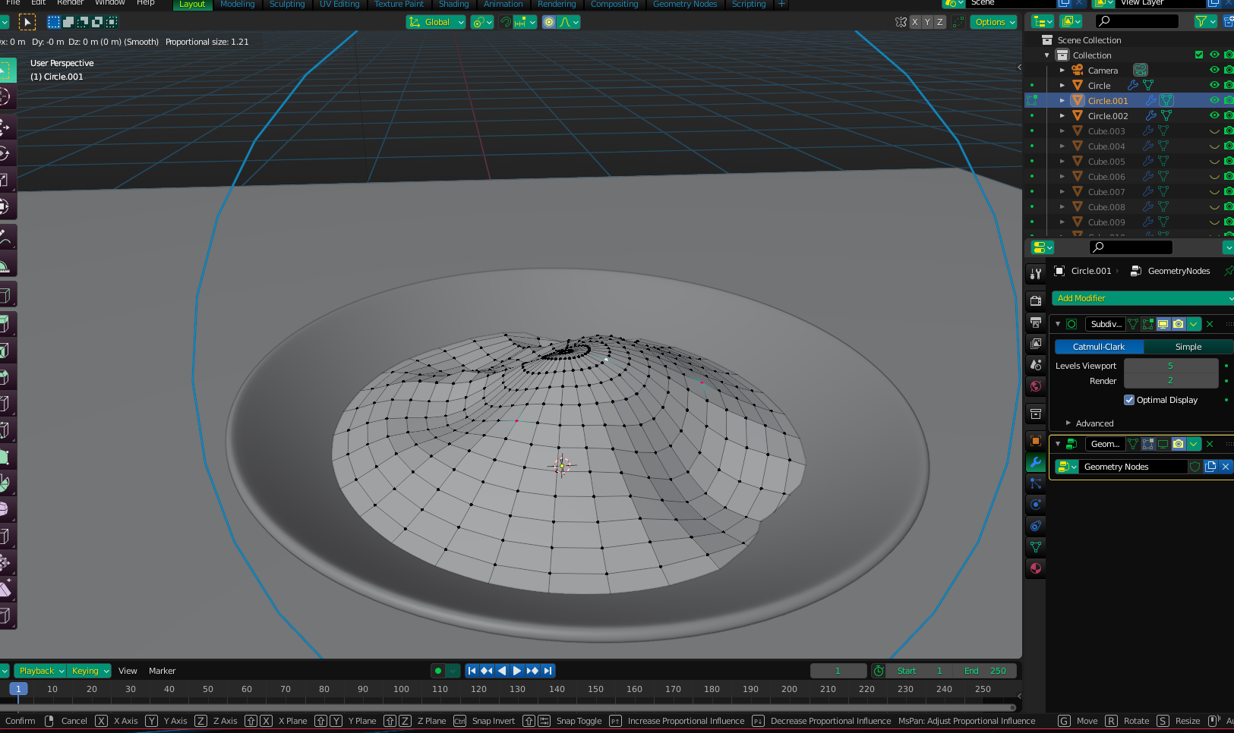Remove the Geometry Nodes modifier with its X
The width and height of the screenshot is (1234, 733).
1210,444
